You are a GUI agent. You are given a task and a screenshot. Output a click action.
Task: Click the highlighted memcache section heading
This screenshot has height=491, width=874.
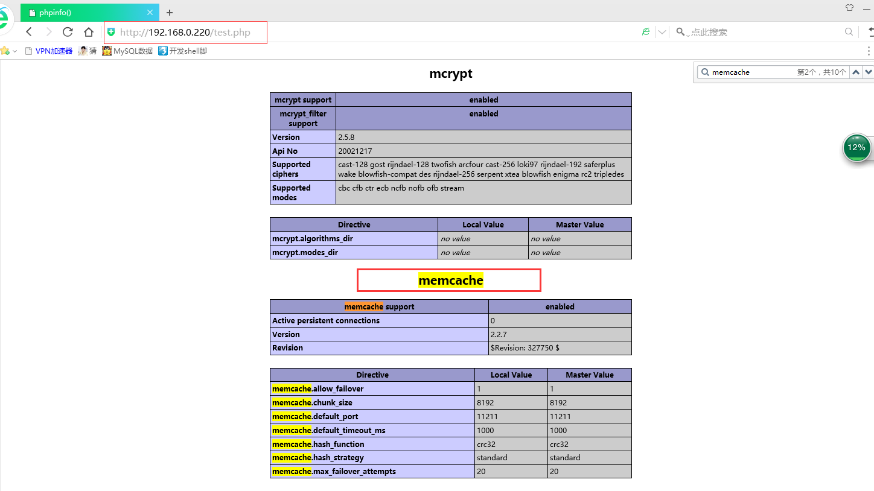pyautogui.click(x=450, y=280)
